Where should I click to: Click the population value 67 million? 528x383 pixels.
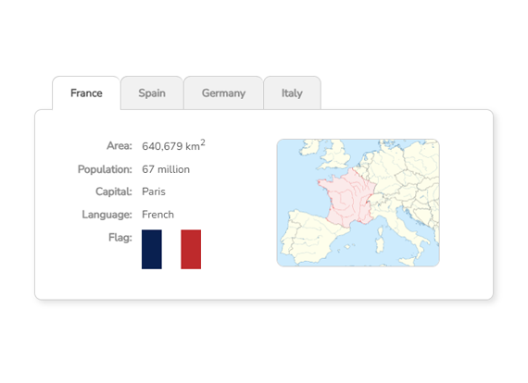pos(166,169)
